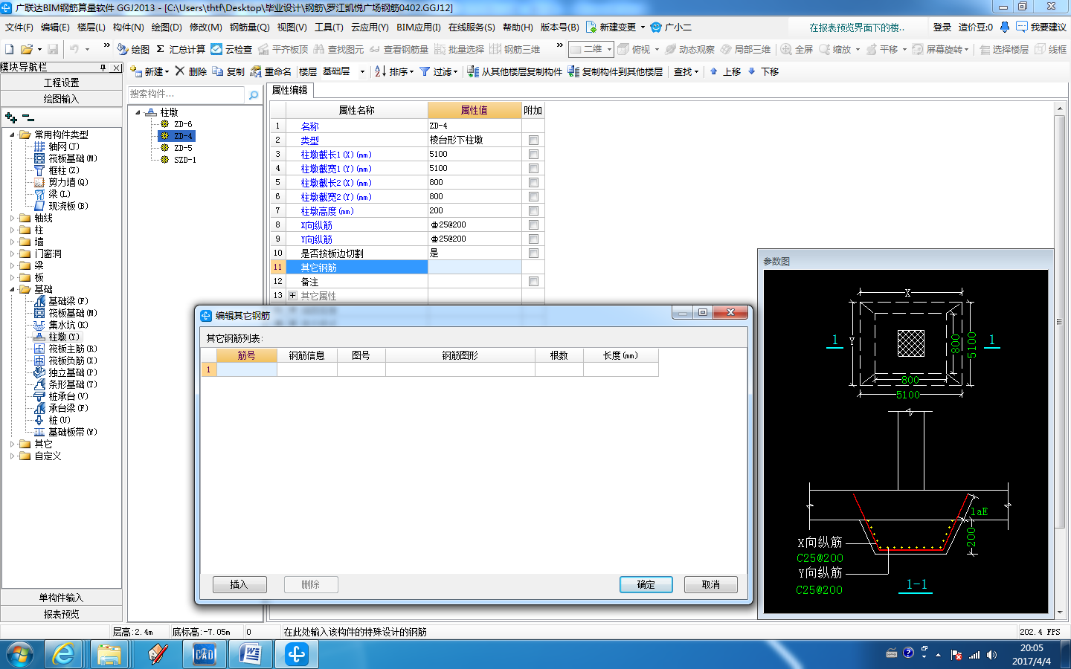The height and width of the screenshot is (669, 1071).
Task: Click 筋号 cell in row 1
Action: tap(247, 369)
